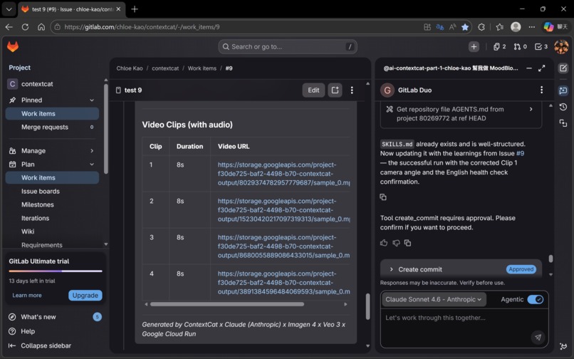This screenshot has height=359, width=574.
Task: Open the Duo sessions icon under history
Action: point(563,123)
